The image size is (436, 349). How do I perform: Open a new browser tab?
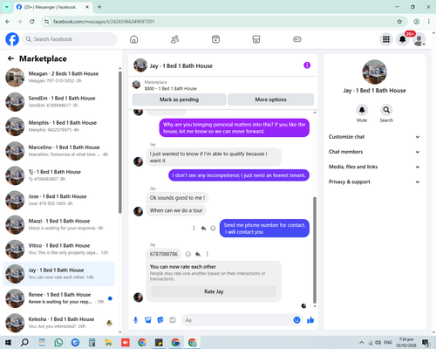99,7
